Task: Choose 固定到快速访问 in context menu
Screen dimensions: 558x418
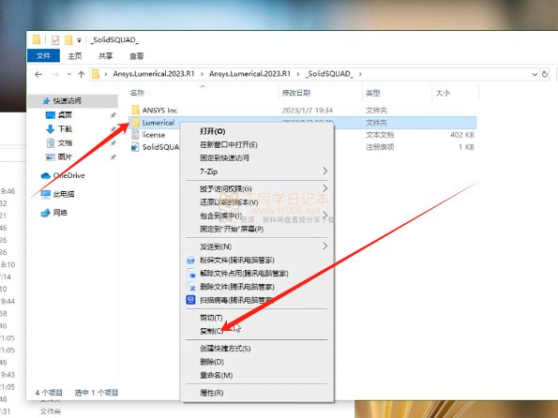Action: (257, 158)
